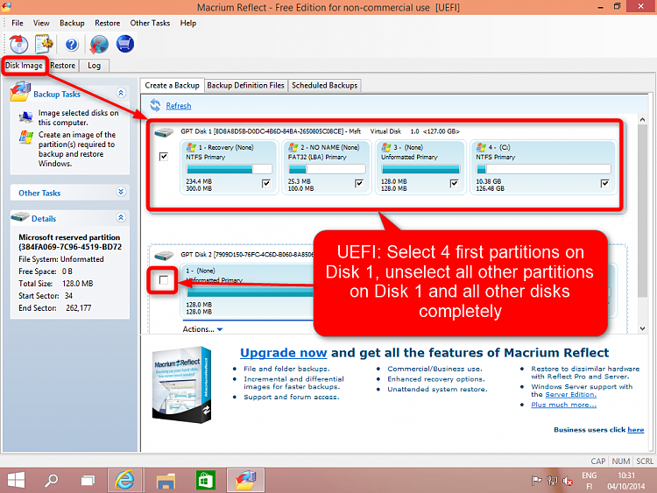657x493 pixels.
Task: Click the Windows icon on partition 4 (C:)
Action: coord(481,147)
